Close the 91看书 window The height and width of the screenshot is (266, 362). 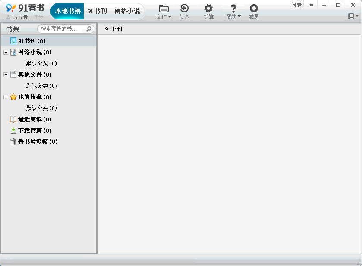[x=353, y=5]
